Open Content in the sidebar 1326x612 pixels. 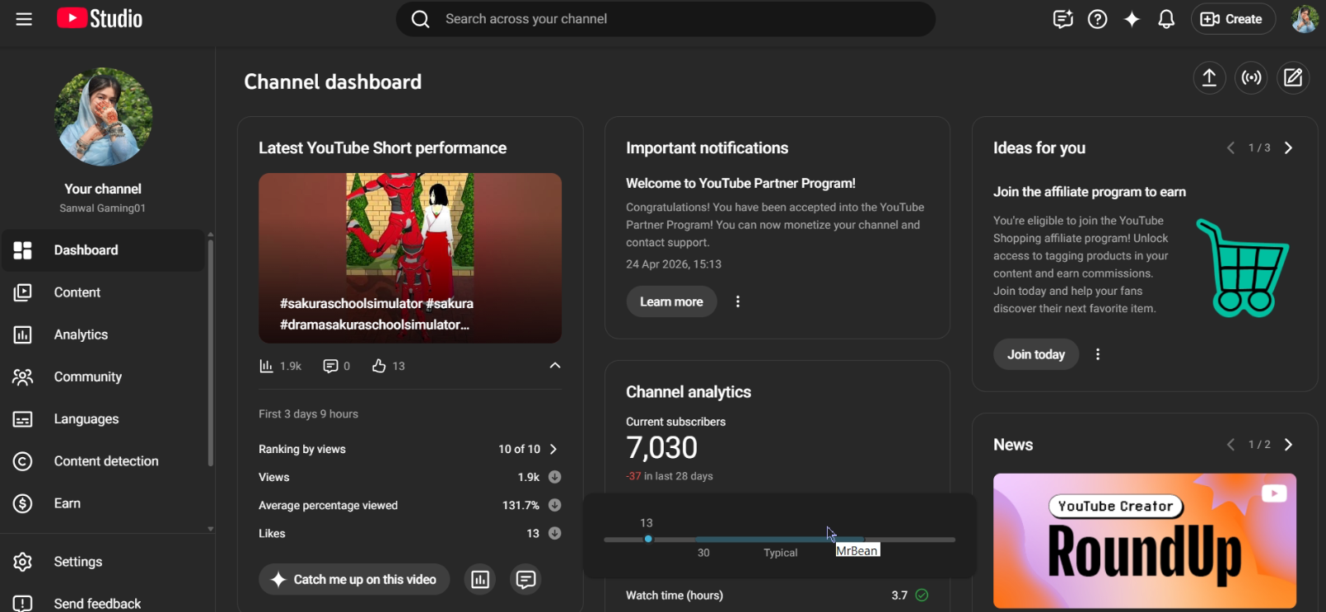[103, 292]
